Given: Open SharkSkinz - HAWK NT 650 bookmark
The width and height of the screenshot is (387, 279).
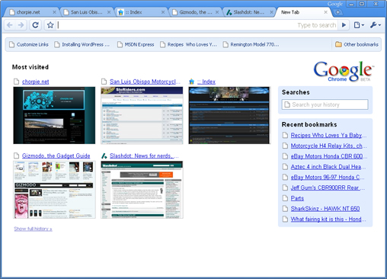Looking at the screenshot, I should tap(325, 209).
